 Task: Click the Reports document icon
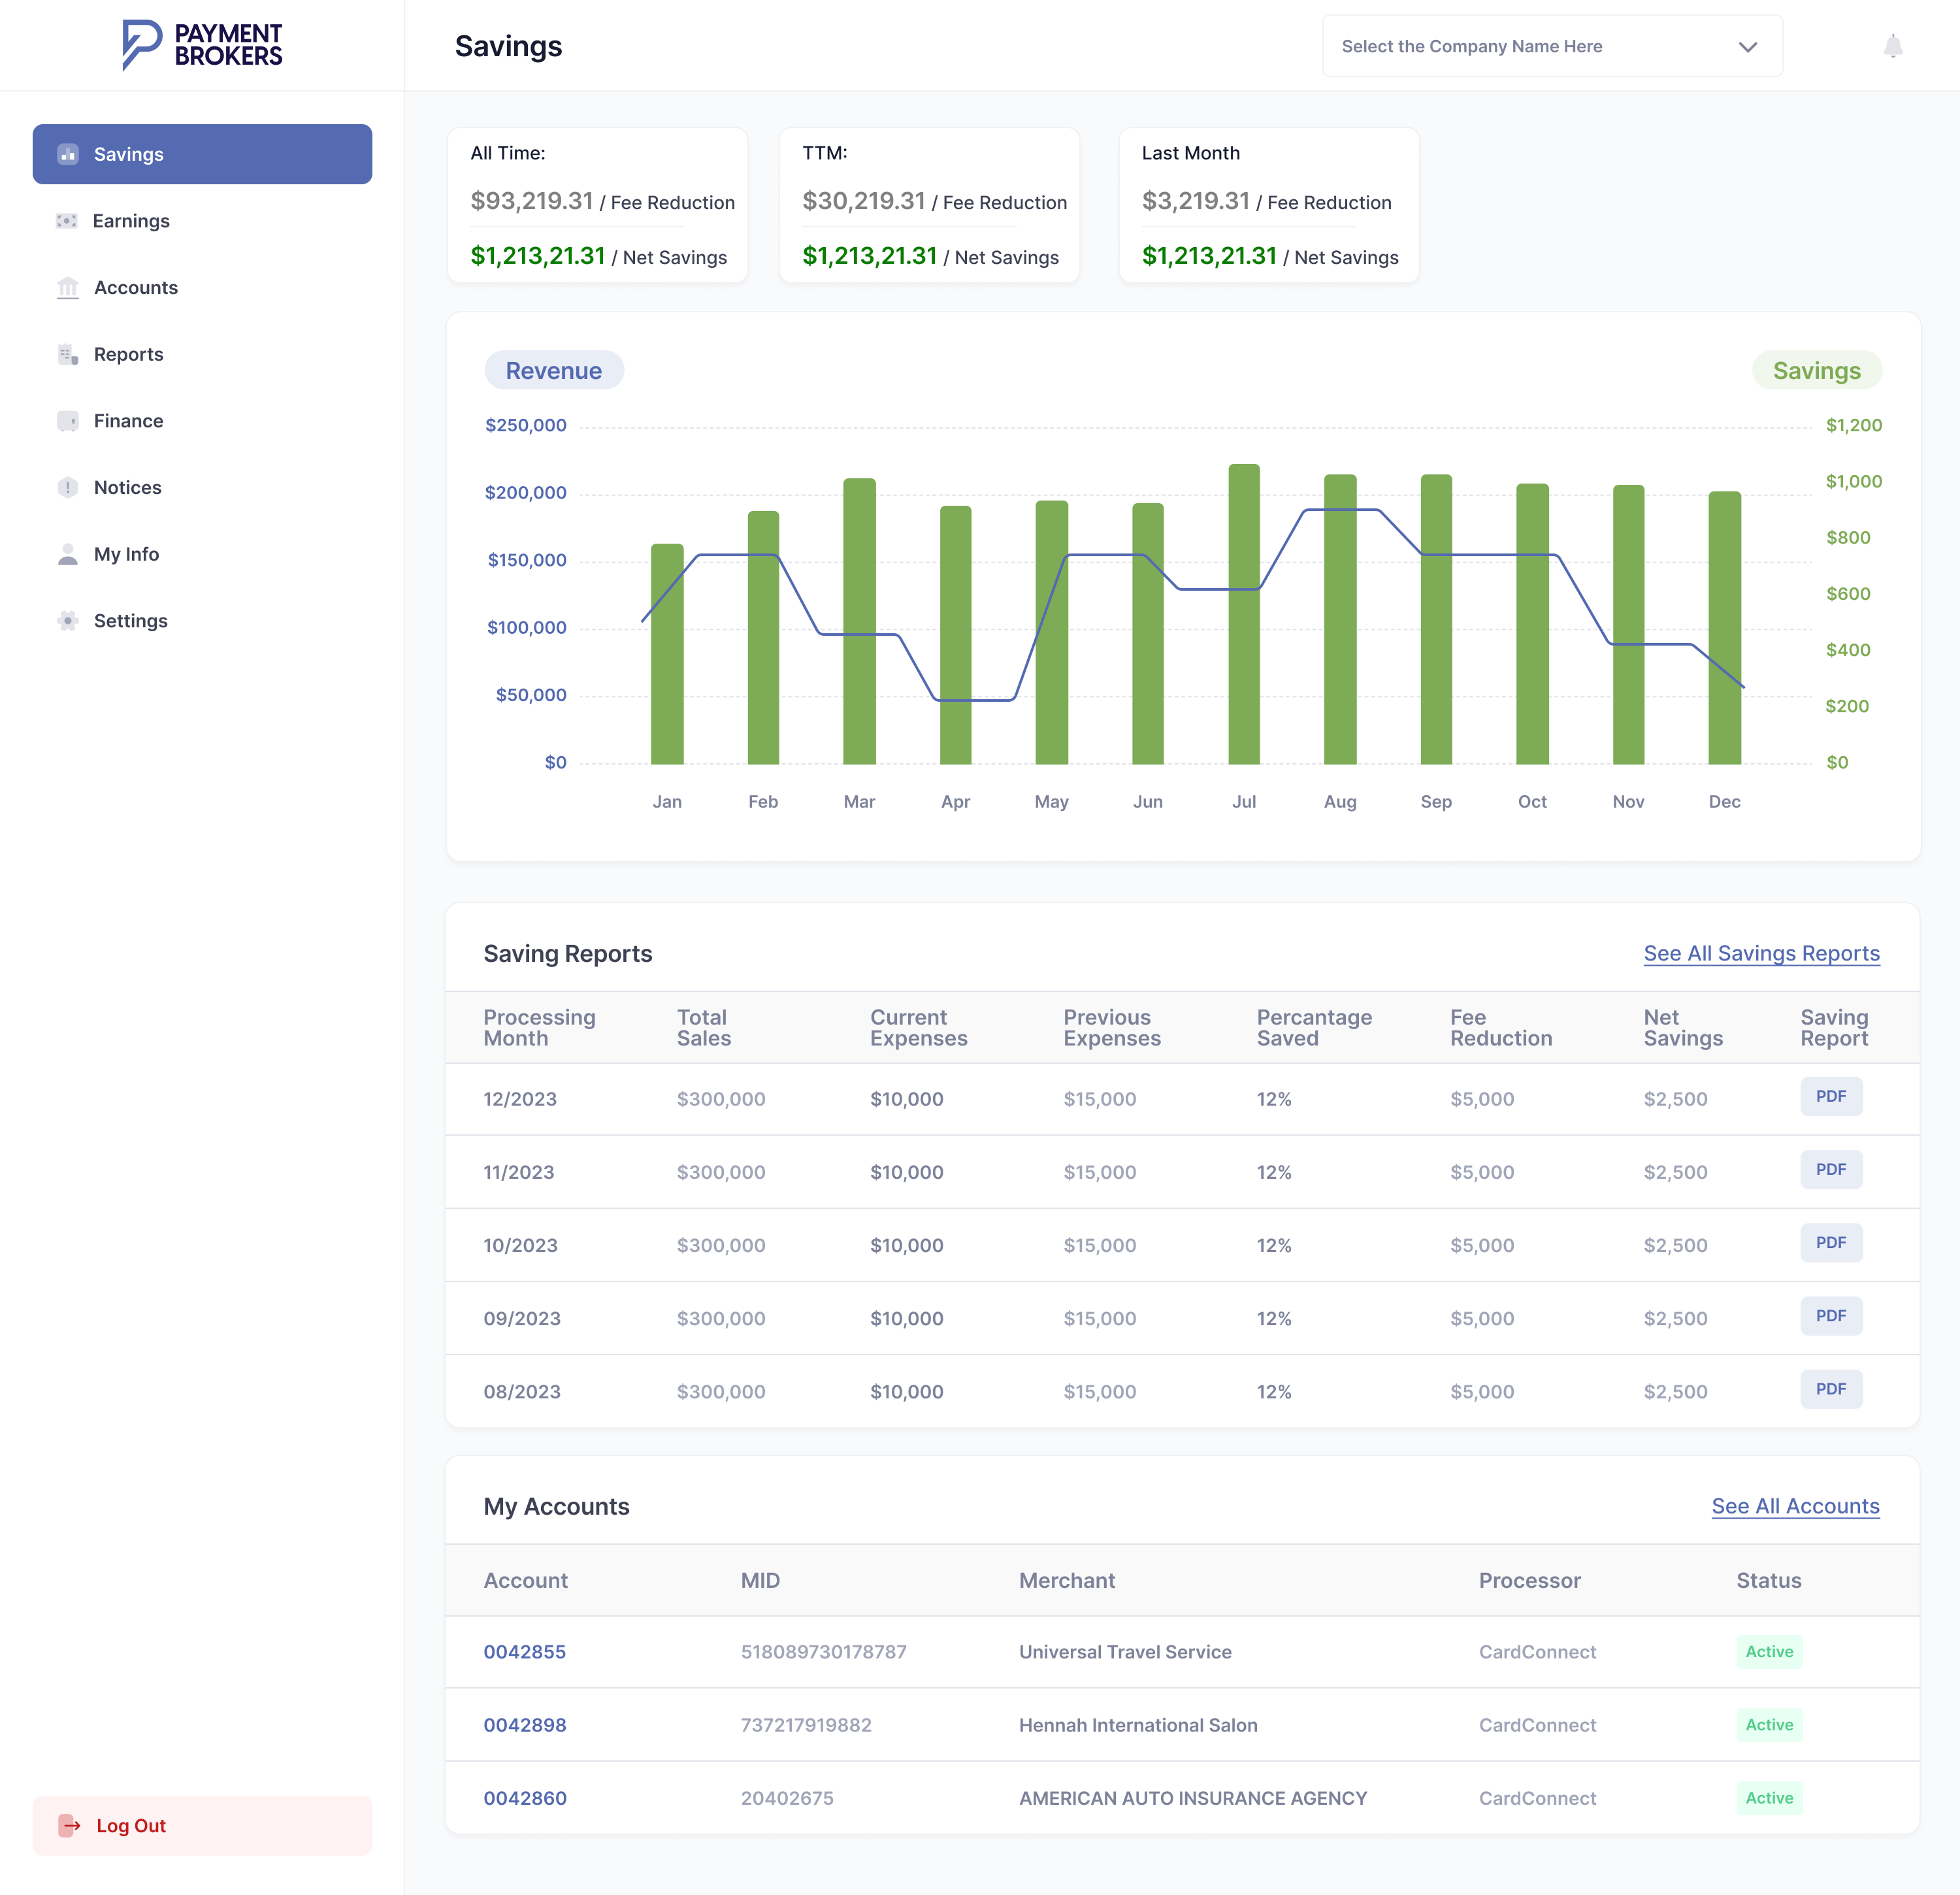click(x=67, y=355)
